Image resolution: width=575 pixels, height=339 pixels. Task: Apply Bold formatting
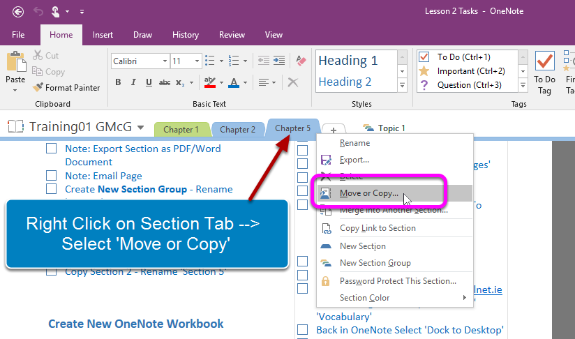[118, 82]
